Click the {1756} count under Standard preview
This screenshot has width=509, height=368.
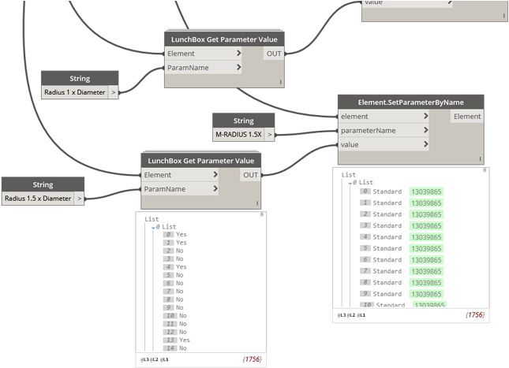click(x=475, y=315)
